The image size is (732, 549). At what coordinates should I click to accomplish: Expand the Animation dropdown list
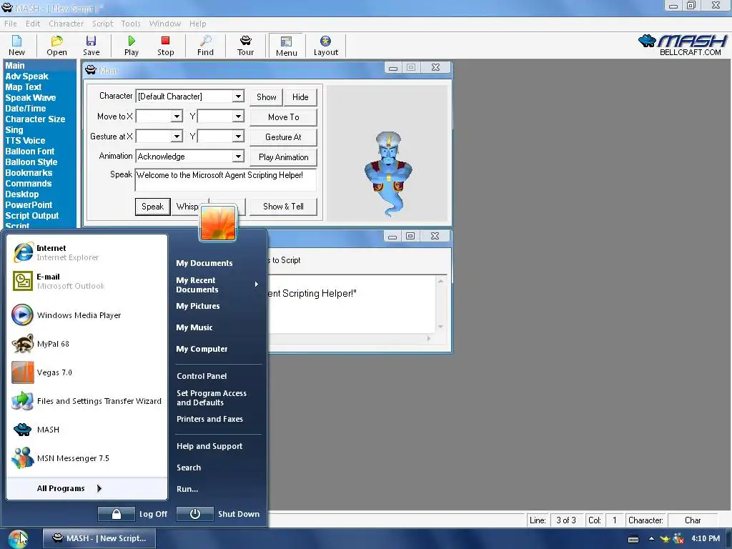pyautogui.click(x=238, y=157)
